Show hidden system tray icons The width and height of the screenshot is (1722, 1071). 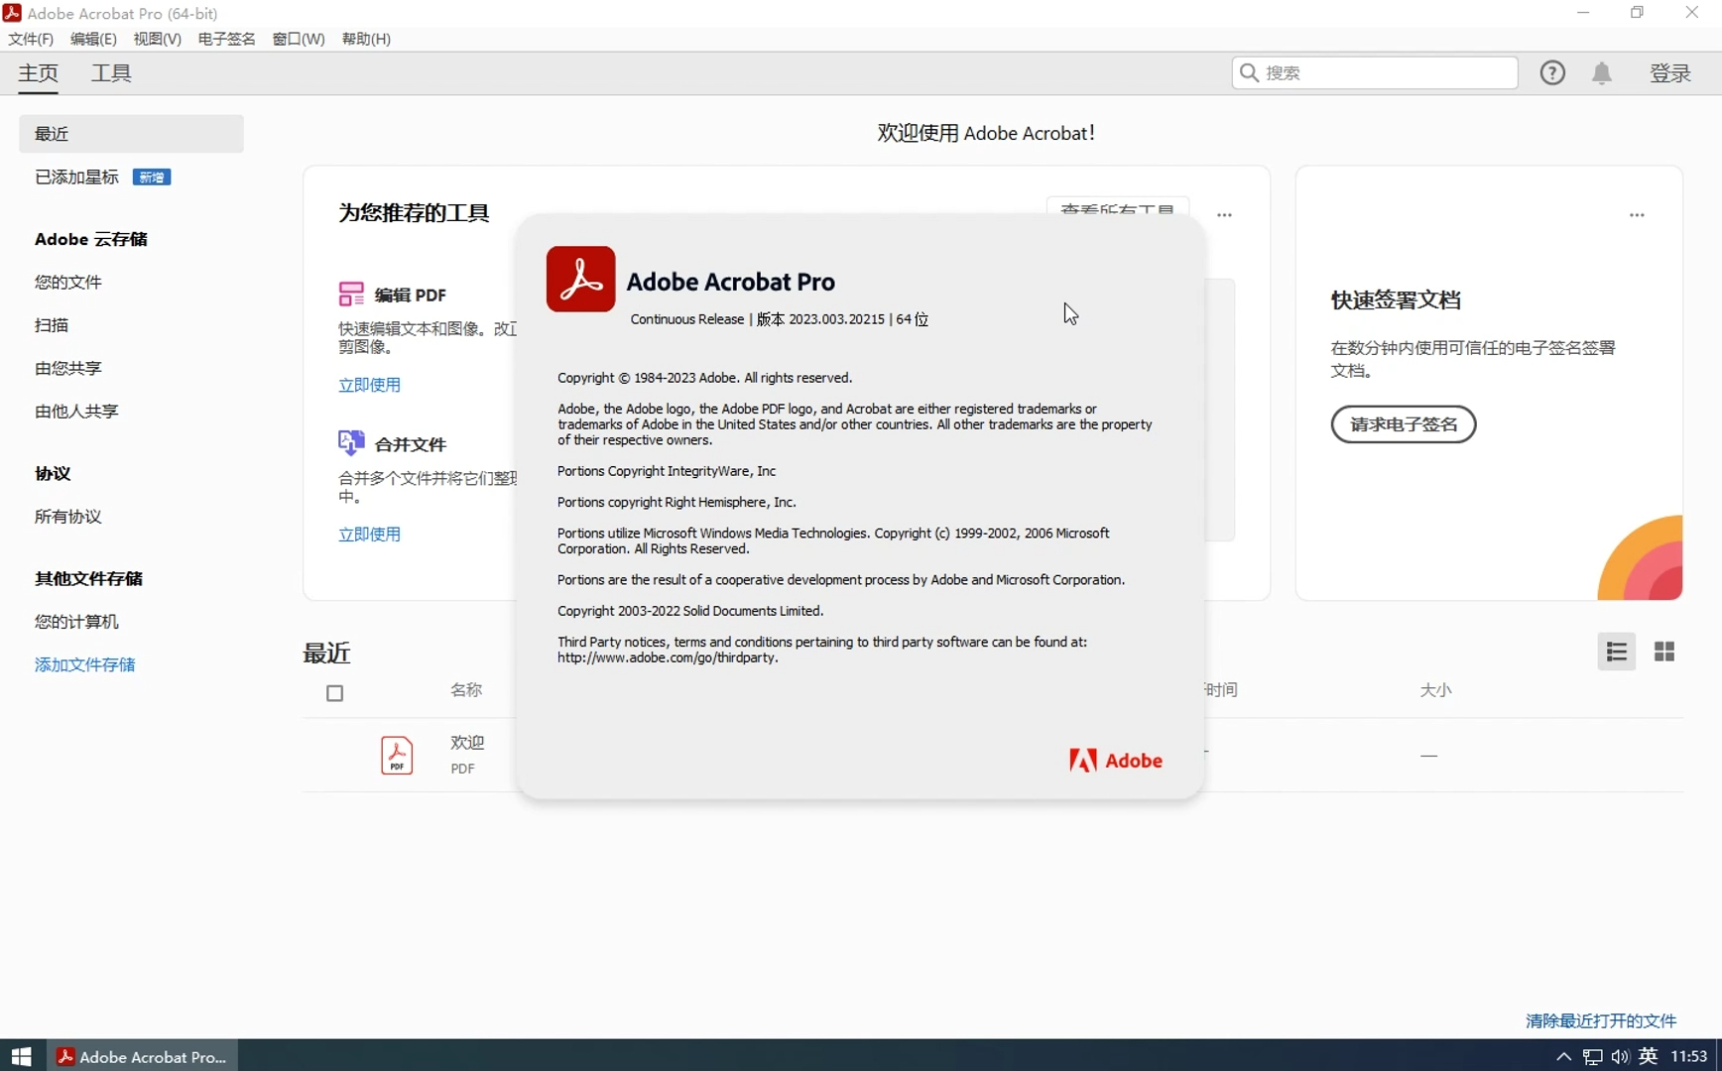1563,1056
